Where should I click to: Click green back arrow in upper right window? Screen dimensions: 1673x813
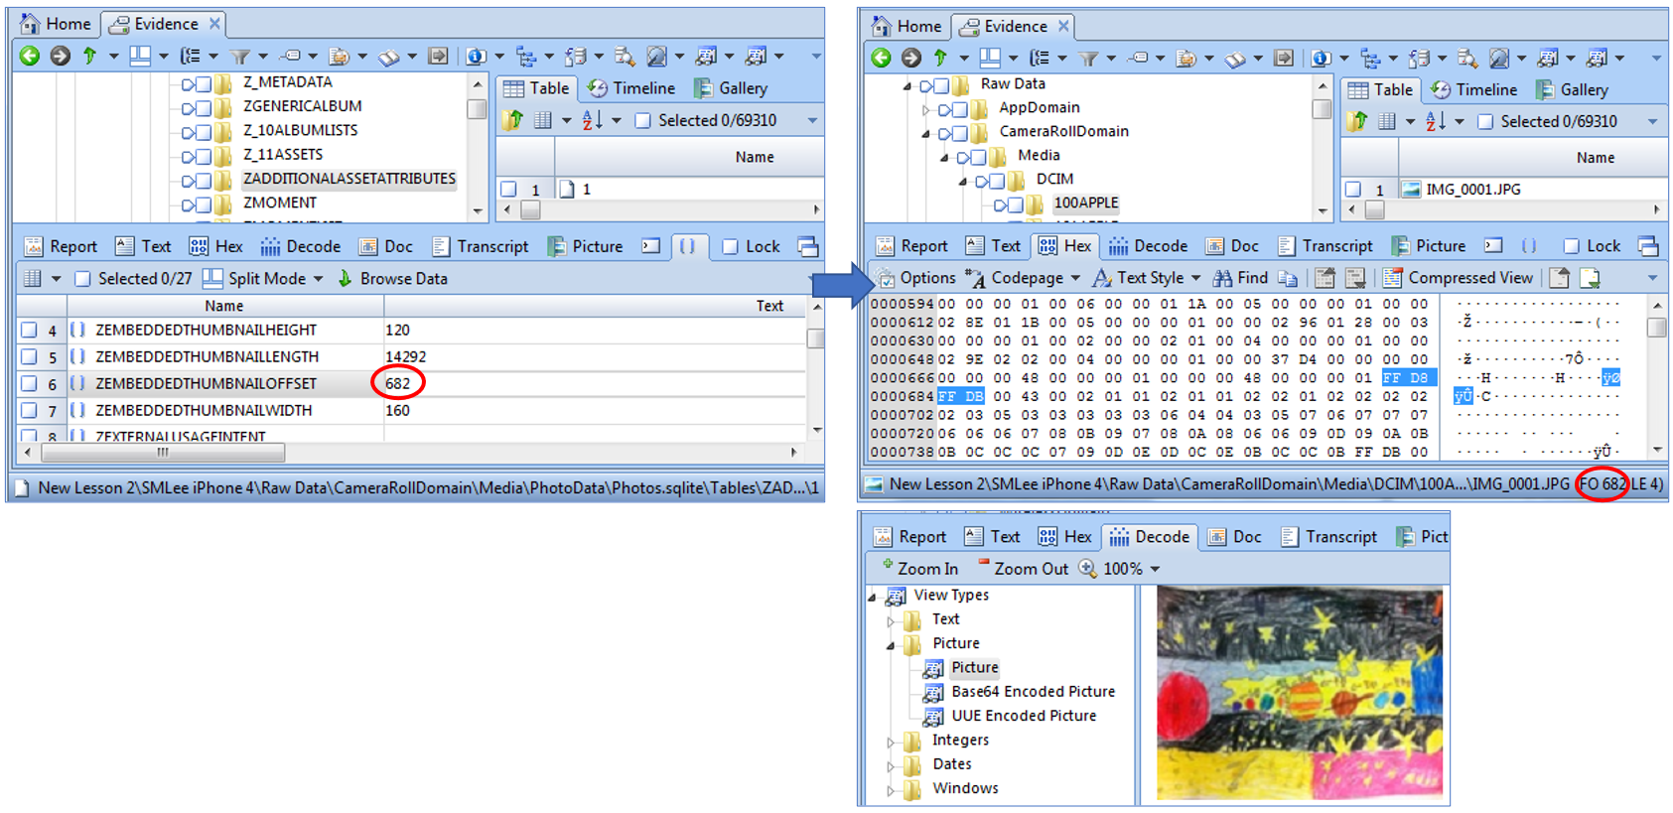(882, 59)
